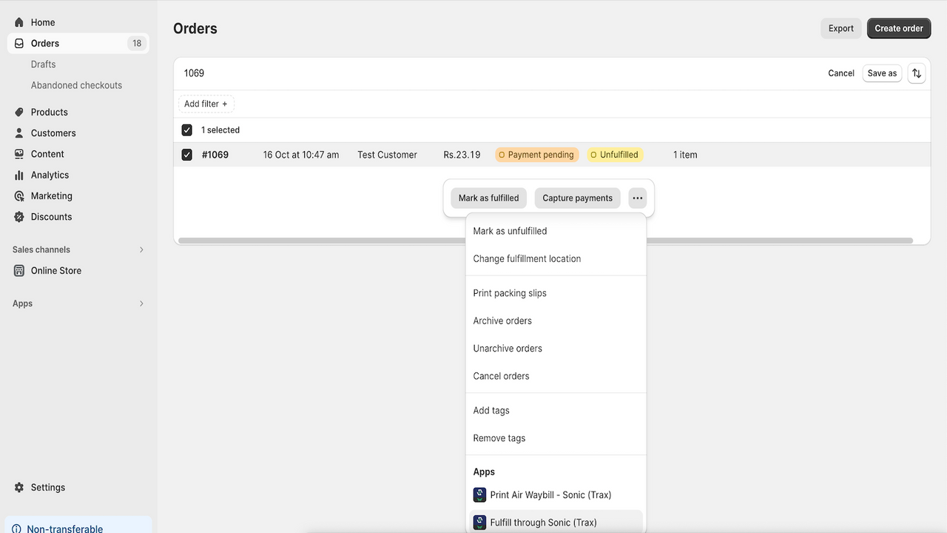Image resolution: width=947 pixels, height=533 pixels.
Task: Choose Cancel orders from menu
Action: coord(556,376)
